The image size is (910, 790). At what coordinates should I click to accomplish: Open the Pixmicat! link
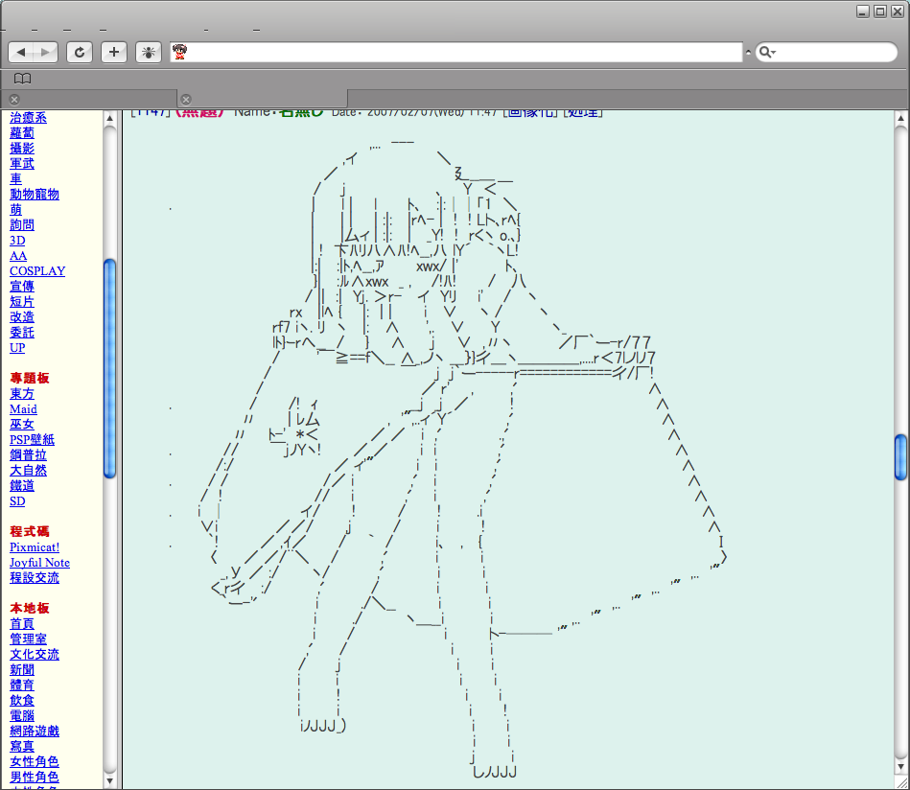35,547
